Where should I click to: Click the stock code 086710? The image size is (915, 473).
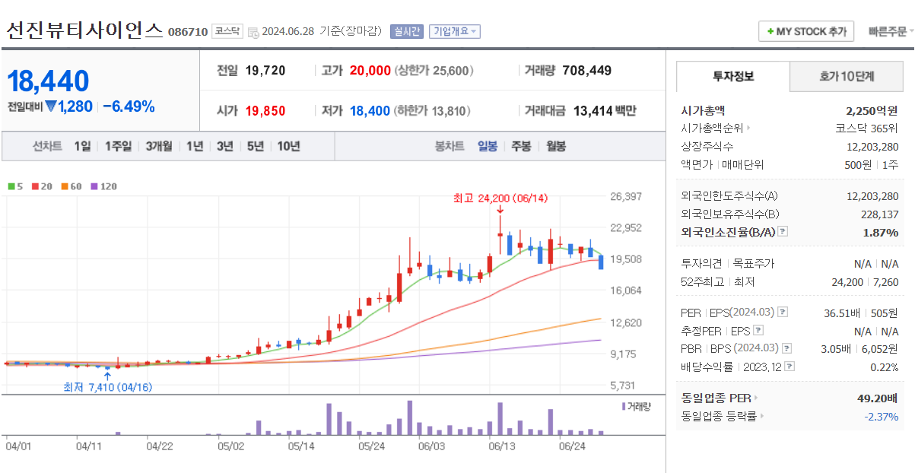coord(187,32)
